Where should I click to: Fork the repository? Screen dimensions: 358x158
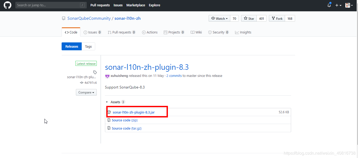pos(277,18)
